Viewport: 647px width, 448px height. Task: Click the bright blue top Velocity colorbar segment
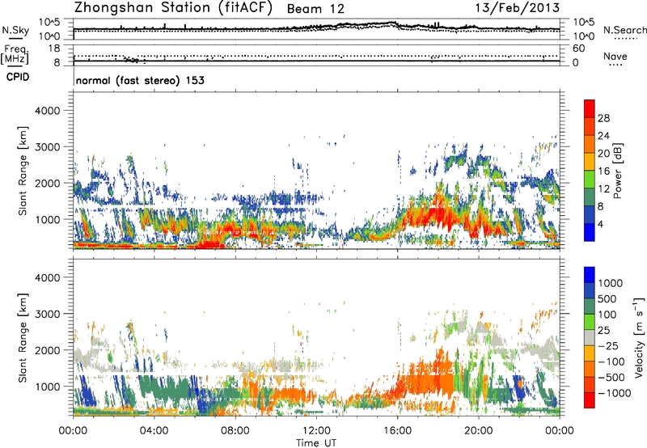pos(590,275)
